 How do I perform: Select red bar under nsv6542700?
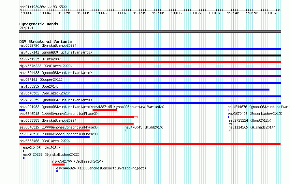click(x=58, y=165)
